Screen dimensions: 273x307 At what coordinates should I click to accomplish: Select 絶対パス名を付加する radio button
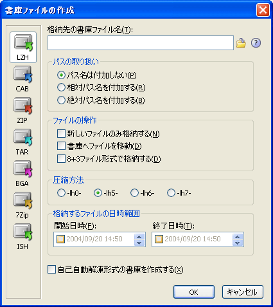[x=61, y=100]
